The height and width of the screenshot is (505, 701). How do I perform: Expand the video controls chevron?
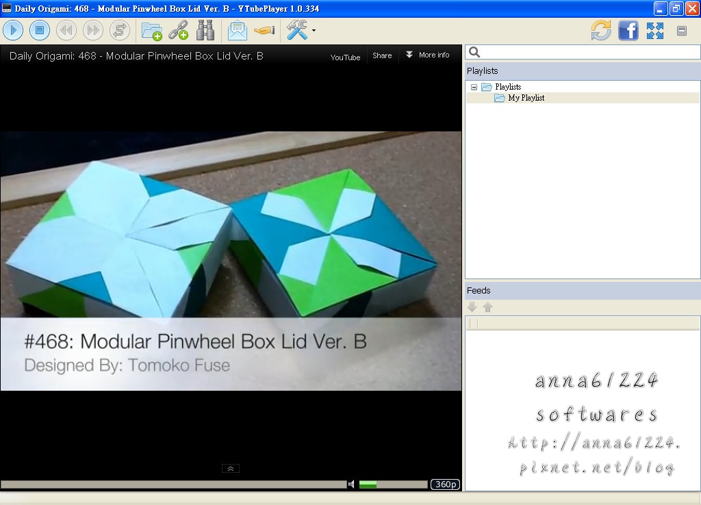[231, 468]
